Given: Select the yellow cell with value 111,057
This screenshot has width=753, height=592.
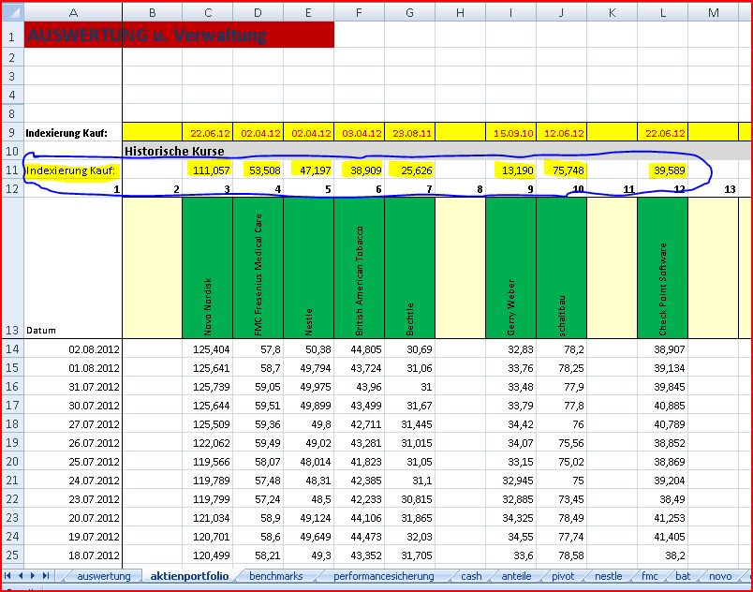Looking at the screenshot, I should point(208,170).
